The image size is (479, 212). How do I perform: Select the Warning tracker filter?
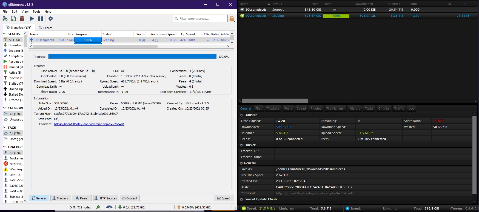(14, 169)
